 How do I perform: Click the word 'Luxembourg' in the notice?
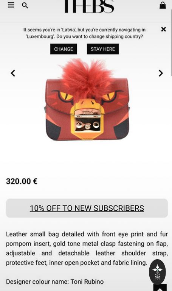tap(40, 36)
